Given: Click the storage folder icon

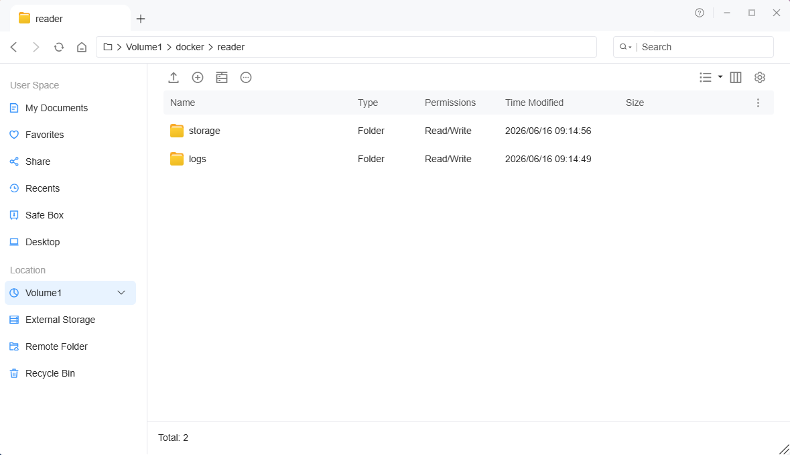Looking at the screenshot, I should coord(177,131).
